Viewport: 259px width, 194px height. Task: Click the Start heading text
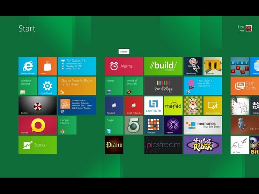click(27, 28)
